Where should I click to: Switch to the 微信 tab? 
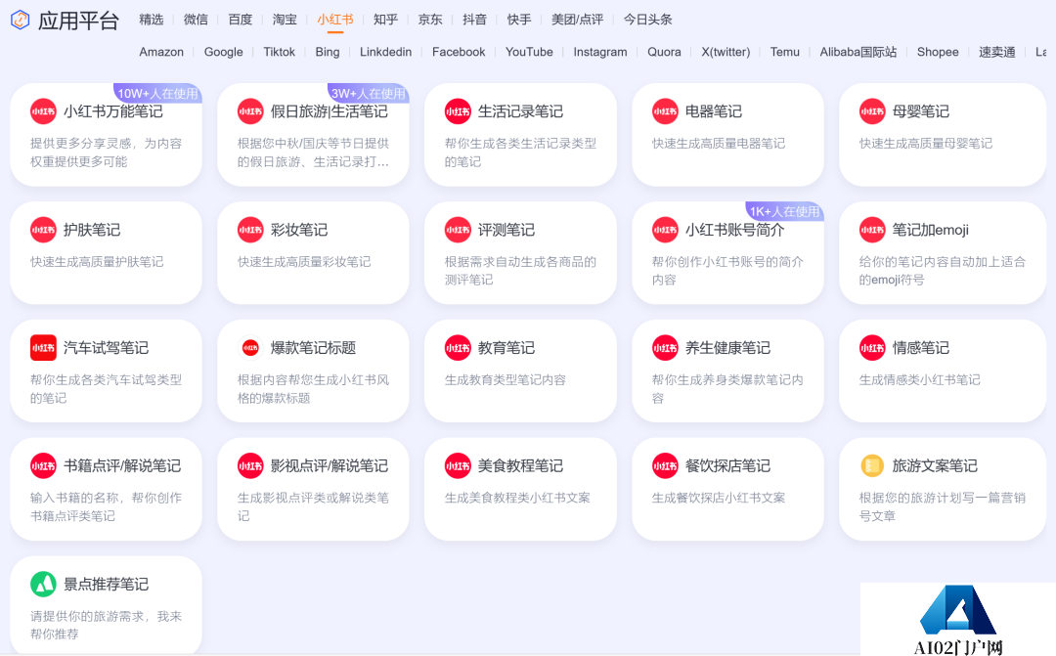pyautogui.click(x=196, y=20)
